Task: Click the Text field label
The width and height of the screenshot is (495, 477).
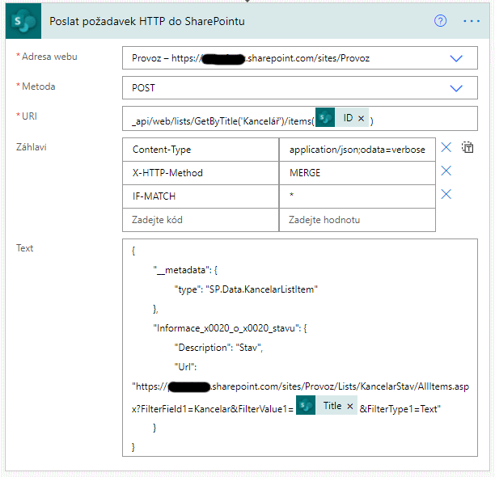Action: coord(24,248)
